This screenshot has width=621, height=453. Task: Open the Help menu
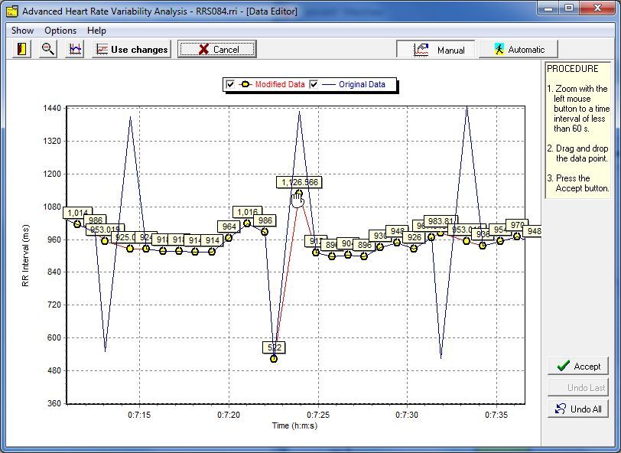point(97,31)
